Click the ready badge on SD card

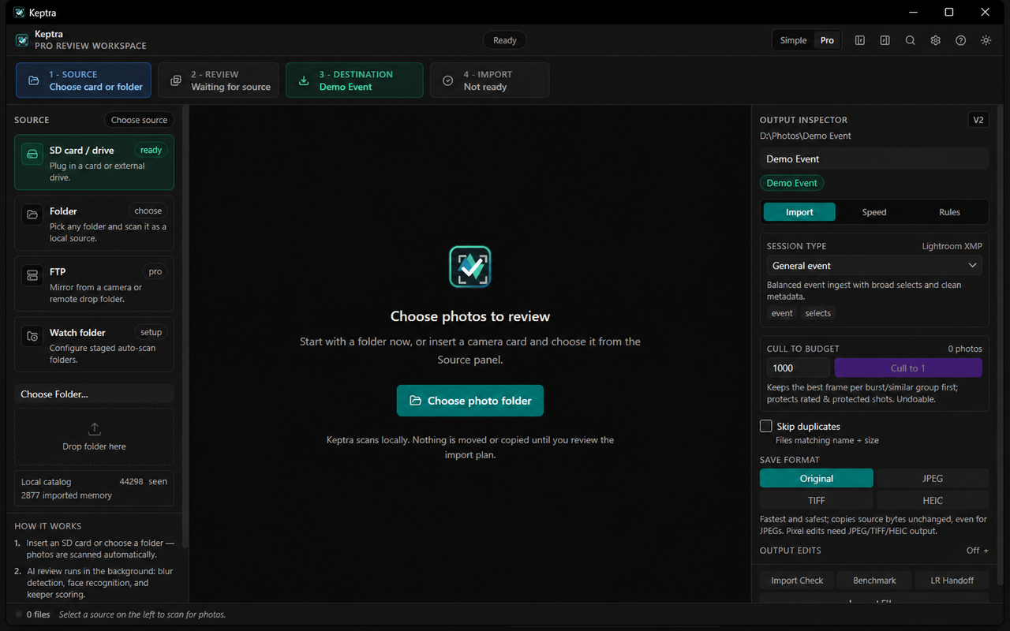point(151,150)
